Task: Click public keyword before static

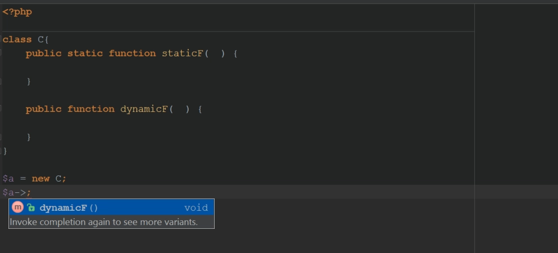Action: coord(43,53)
